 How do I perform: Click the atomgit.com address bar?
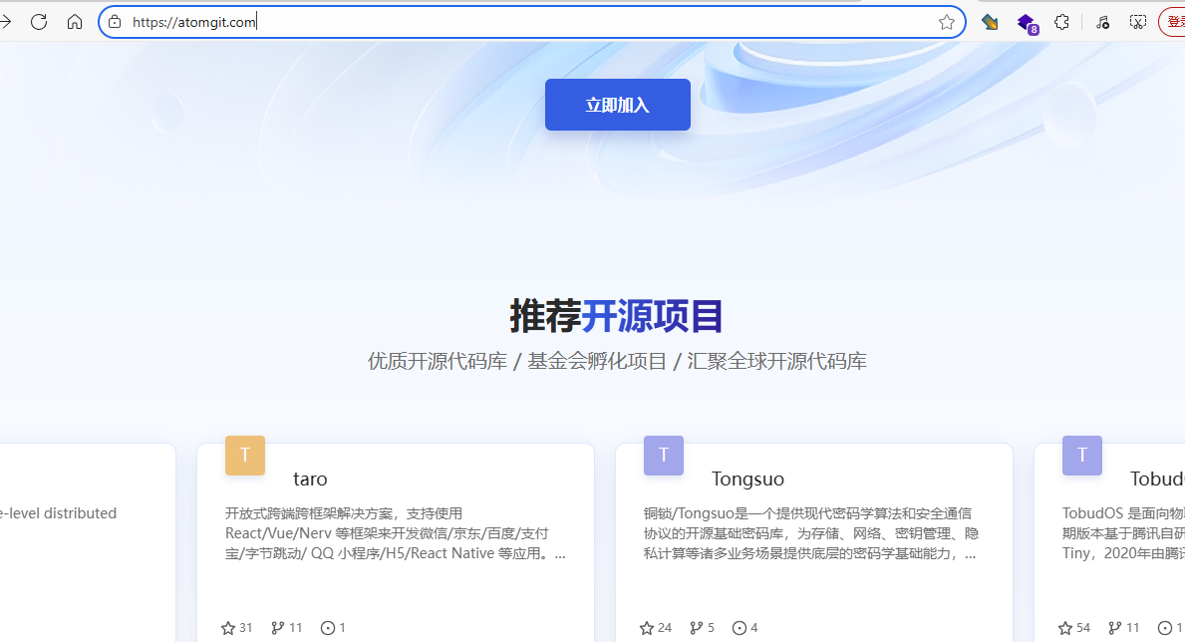click(532, 22)
